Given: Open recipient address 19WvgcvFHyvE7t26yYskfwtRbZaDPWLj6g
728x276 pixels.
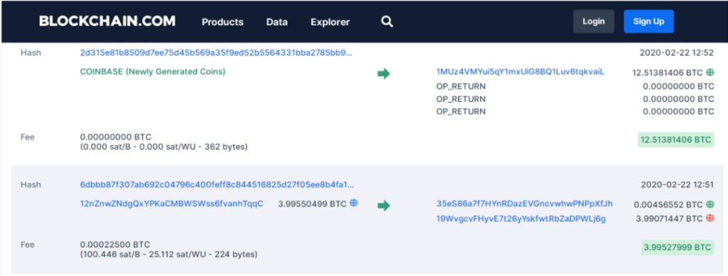Looking at the screenshot, I should click(521, 218).
